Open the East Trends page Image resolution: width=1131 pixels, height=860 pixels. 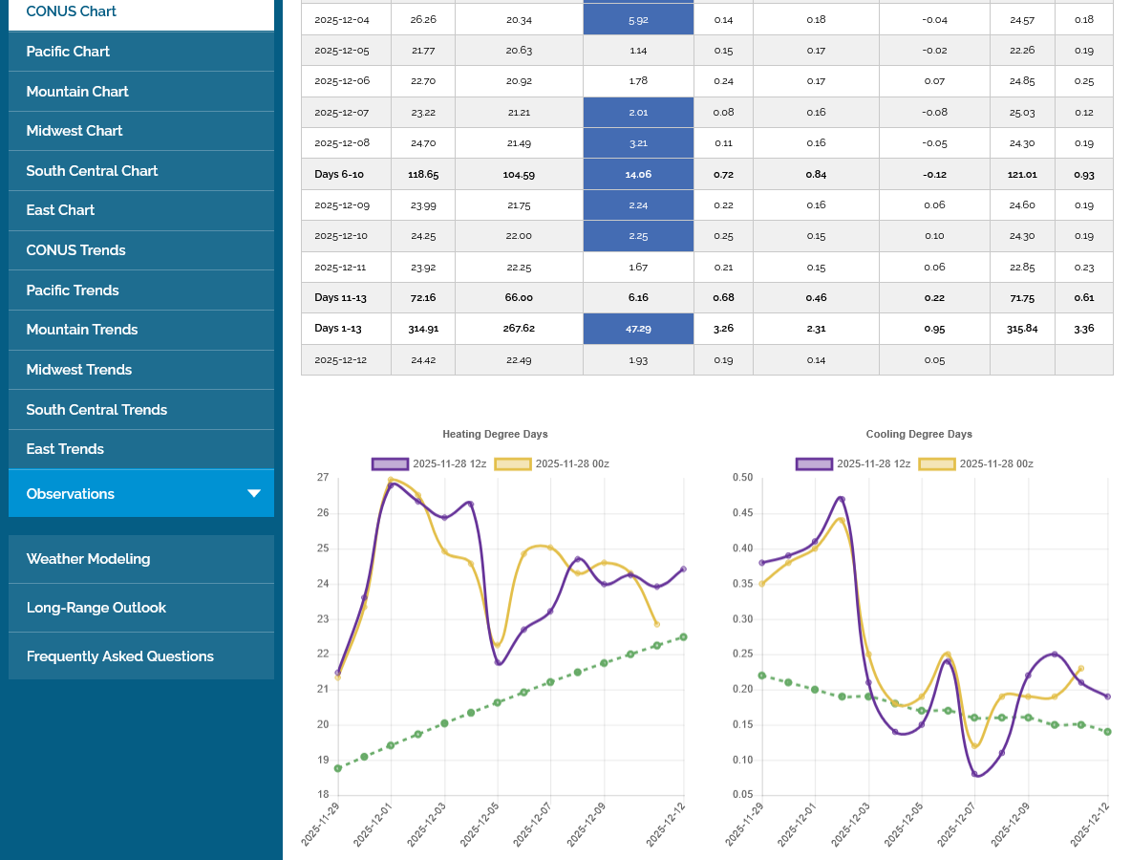(65, 449)
